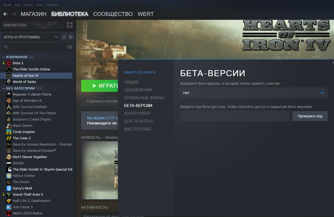
Task: Click the Metro 2033 Redux icon
Action: tap(9, 213)
